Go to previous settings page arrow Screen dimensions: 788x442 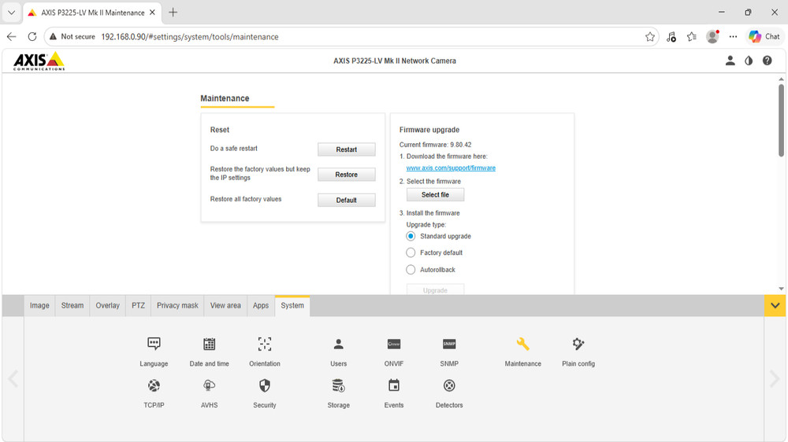coord(13,379)
